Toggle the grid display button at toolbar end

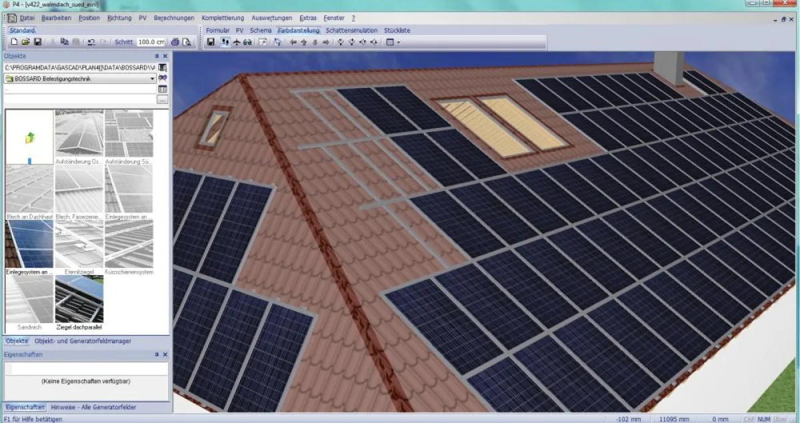coord(389,41)
